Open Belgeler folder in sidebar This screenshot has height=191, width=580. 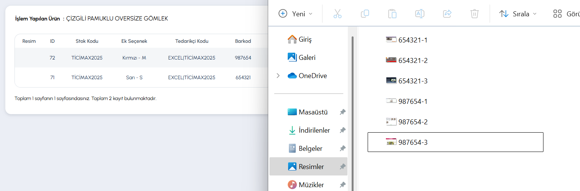click(x=305, y=149)
